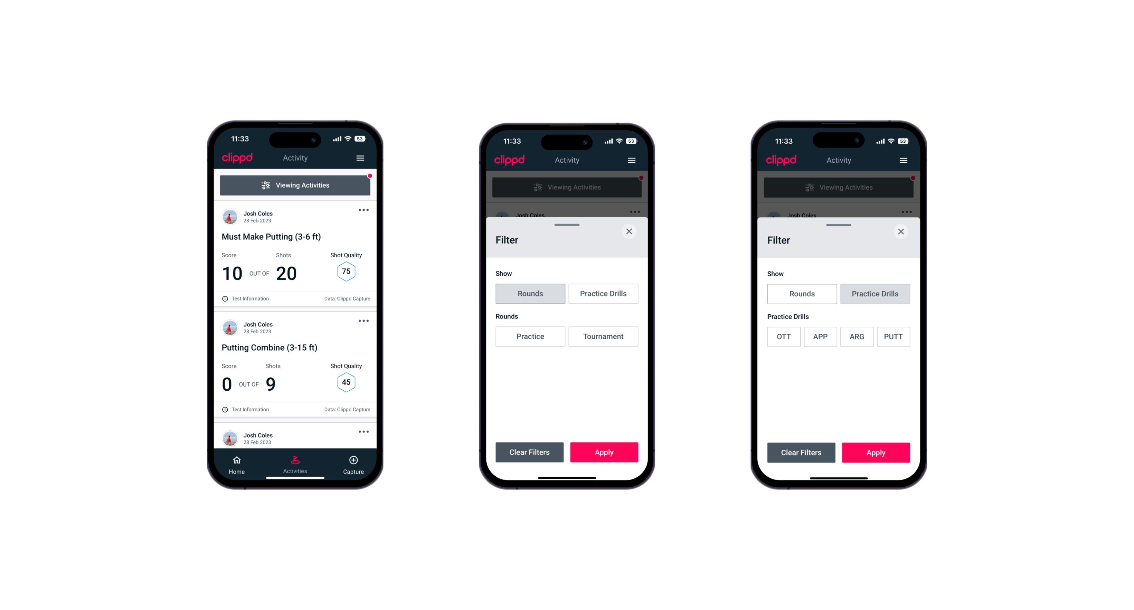This screenshot has width=1134, height=610.
Task: Select the Rounds toggle in Filter panel
Action: point(531,293)
